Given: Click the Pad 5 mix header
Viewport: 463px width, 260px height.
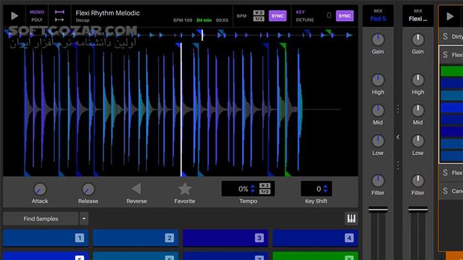Looking at the screenshot, I should tap(378, 16).
